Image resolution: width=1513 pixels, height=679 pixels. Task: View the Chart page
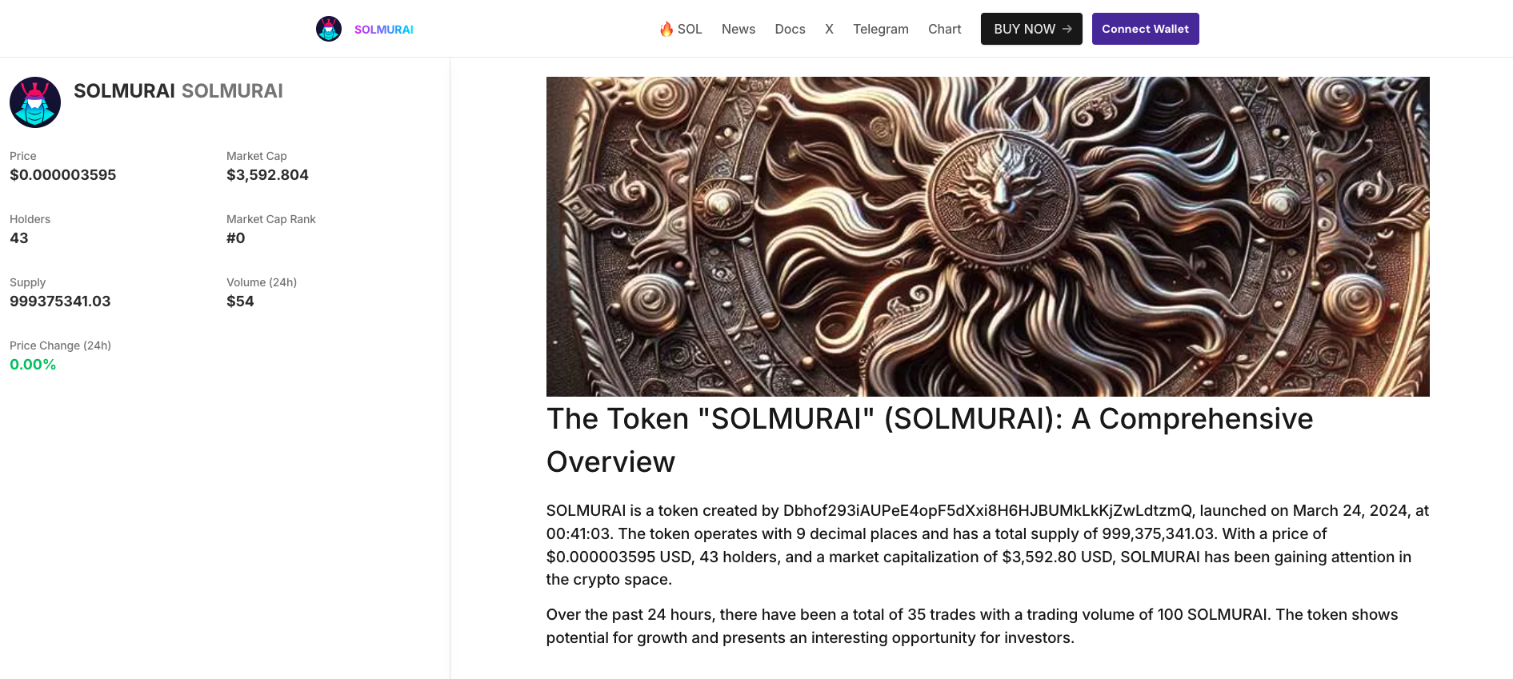[944, 29]
